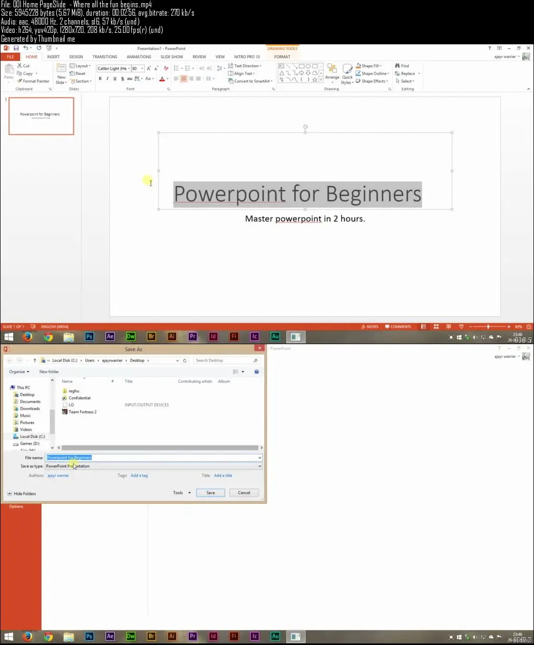Click the Cancel button in Save As
Image resolution: width=534 pixels, height=645 pixels.
pyautogui.click(x=244, y=493)
